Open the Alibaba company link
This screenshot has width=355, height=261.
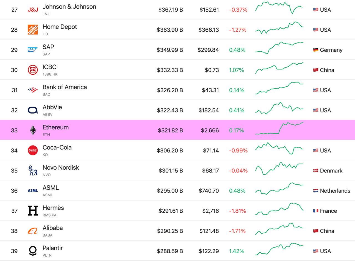[x=53, y=228]
